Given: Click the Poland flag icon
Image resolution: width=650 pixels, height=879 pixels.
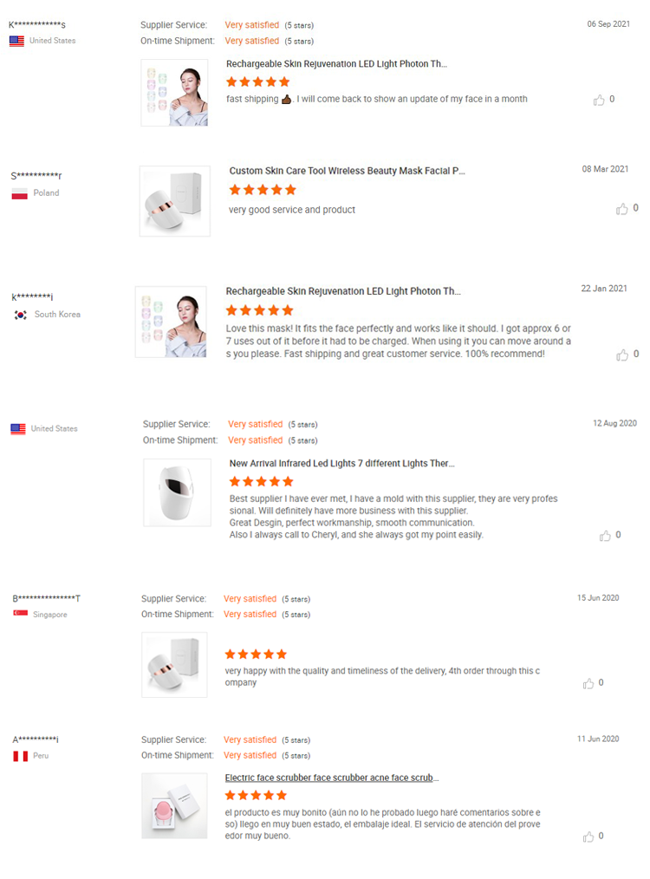Looking at the screenshot, I should pos(19,193).
